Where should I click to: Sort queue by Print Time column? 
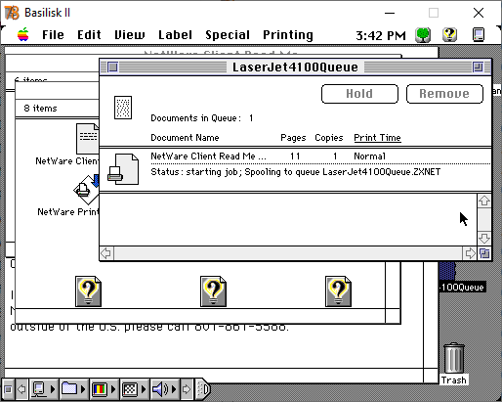[377, 138]
